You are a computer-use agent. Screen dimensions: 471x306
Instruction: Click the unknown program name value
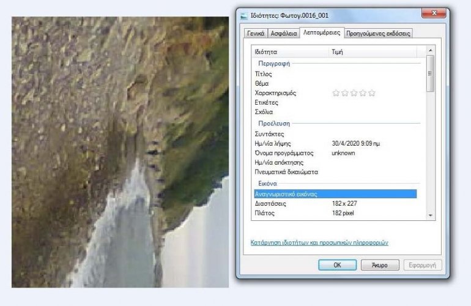tap(343, 153)
